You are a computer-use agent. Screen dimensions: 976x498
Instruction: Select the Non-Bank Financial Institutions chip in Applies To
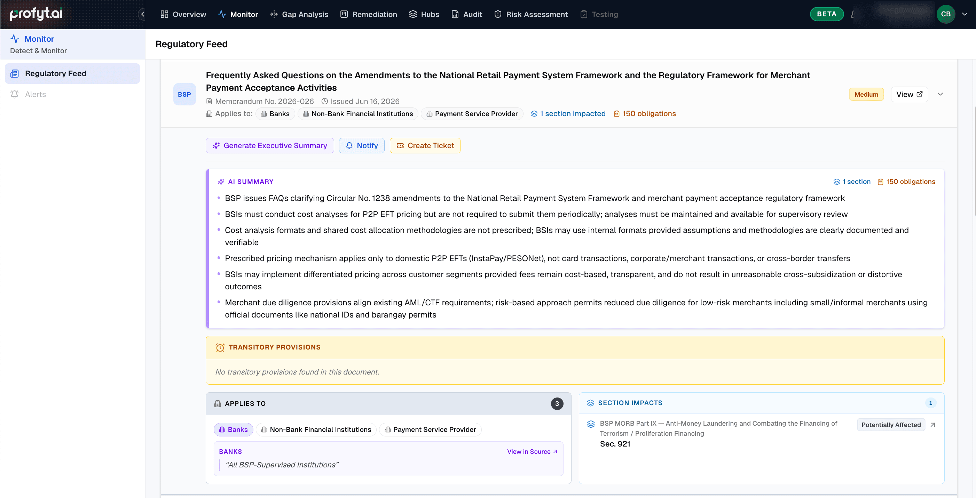pos(316,429)
